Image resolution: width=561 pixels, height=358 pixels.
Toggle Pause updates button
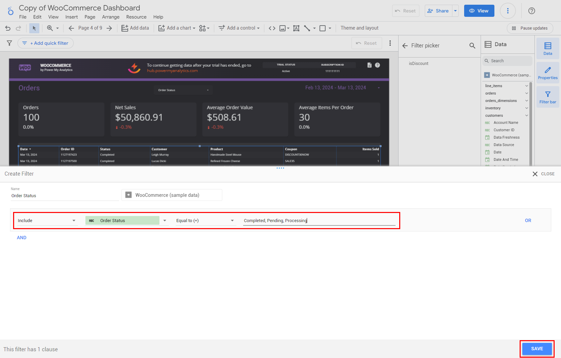click(x=530, y=28)
